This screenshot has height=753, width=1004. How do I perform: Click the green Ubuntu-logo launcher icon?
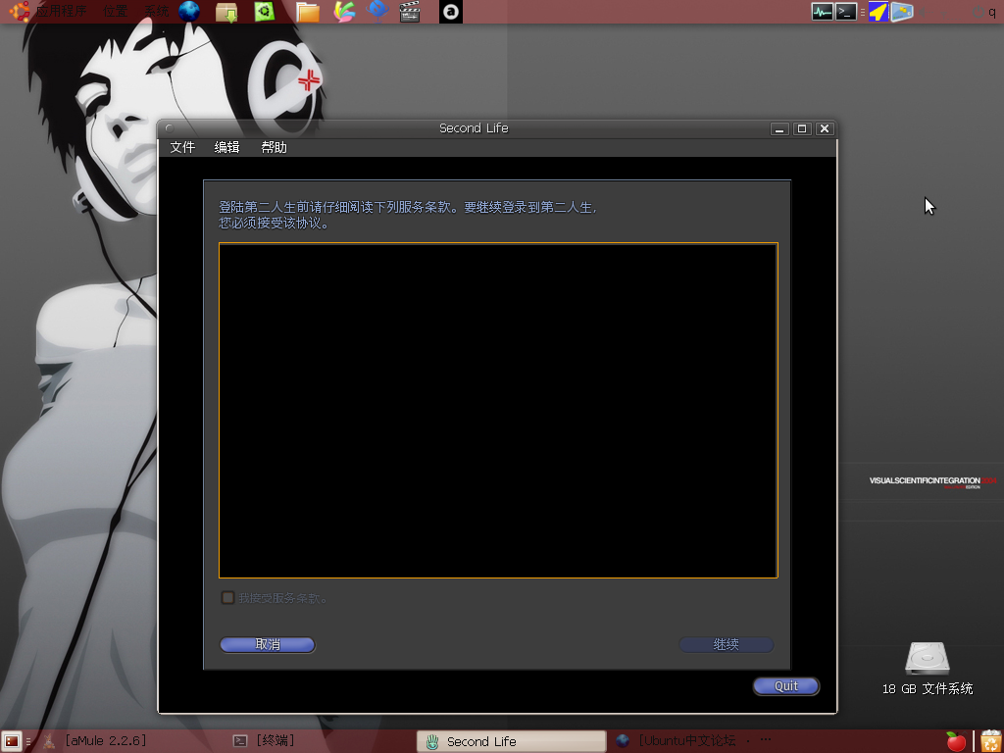pos(265,12)
